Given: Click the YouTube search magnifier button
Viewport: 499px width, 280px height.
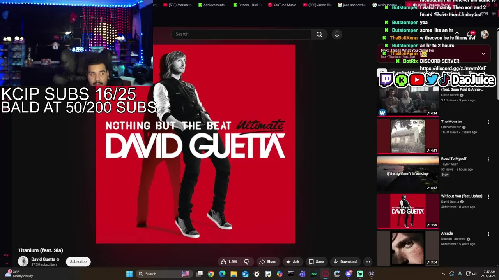Looking at the screenshot, I should pos(319,34).
